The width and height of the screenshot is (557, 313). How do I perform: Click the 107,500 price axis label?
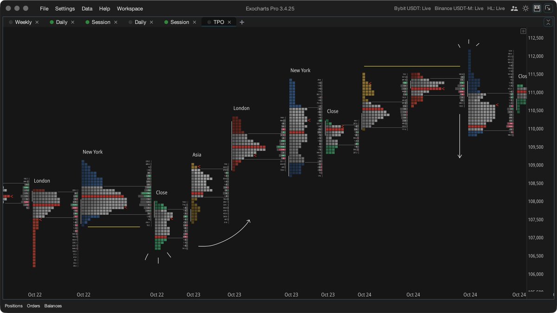[536, 219]
